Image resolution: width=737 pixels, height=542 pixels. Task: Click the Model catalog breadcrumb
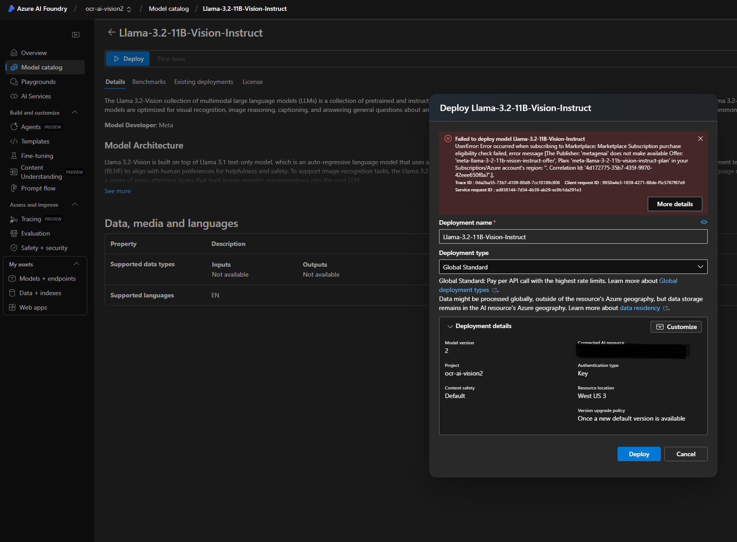(x=169, y=9)
